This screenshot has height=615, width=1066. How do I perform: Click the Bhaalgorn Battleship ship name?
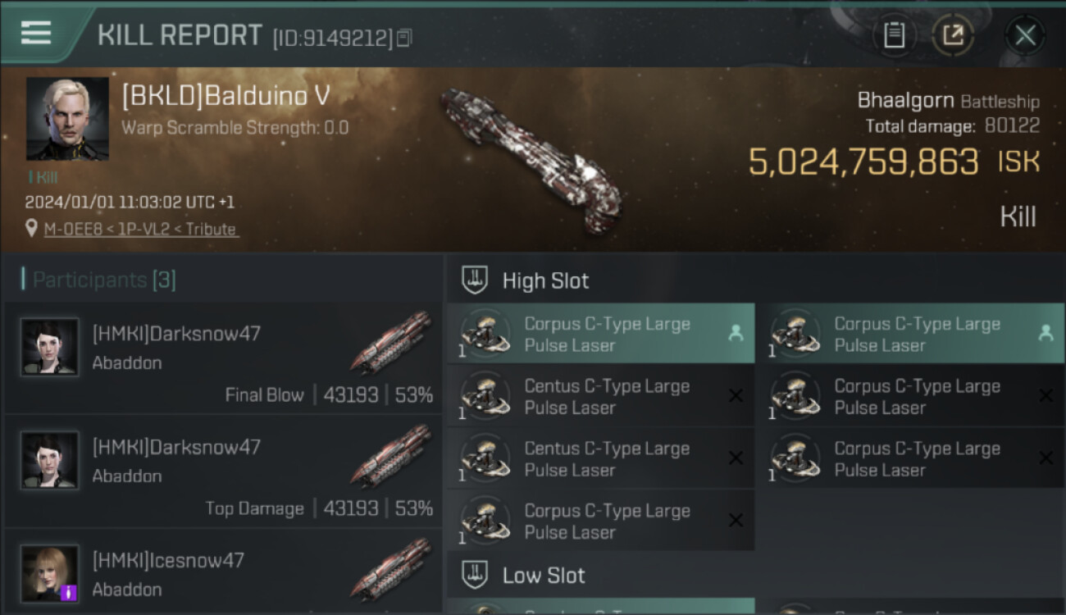click(x=948, y=101)
